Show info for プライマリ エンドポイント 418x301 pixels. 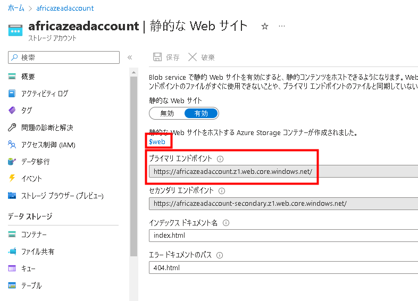220,159
